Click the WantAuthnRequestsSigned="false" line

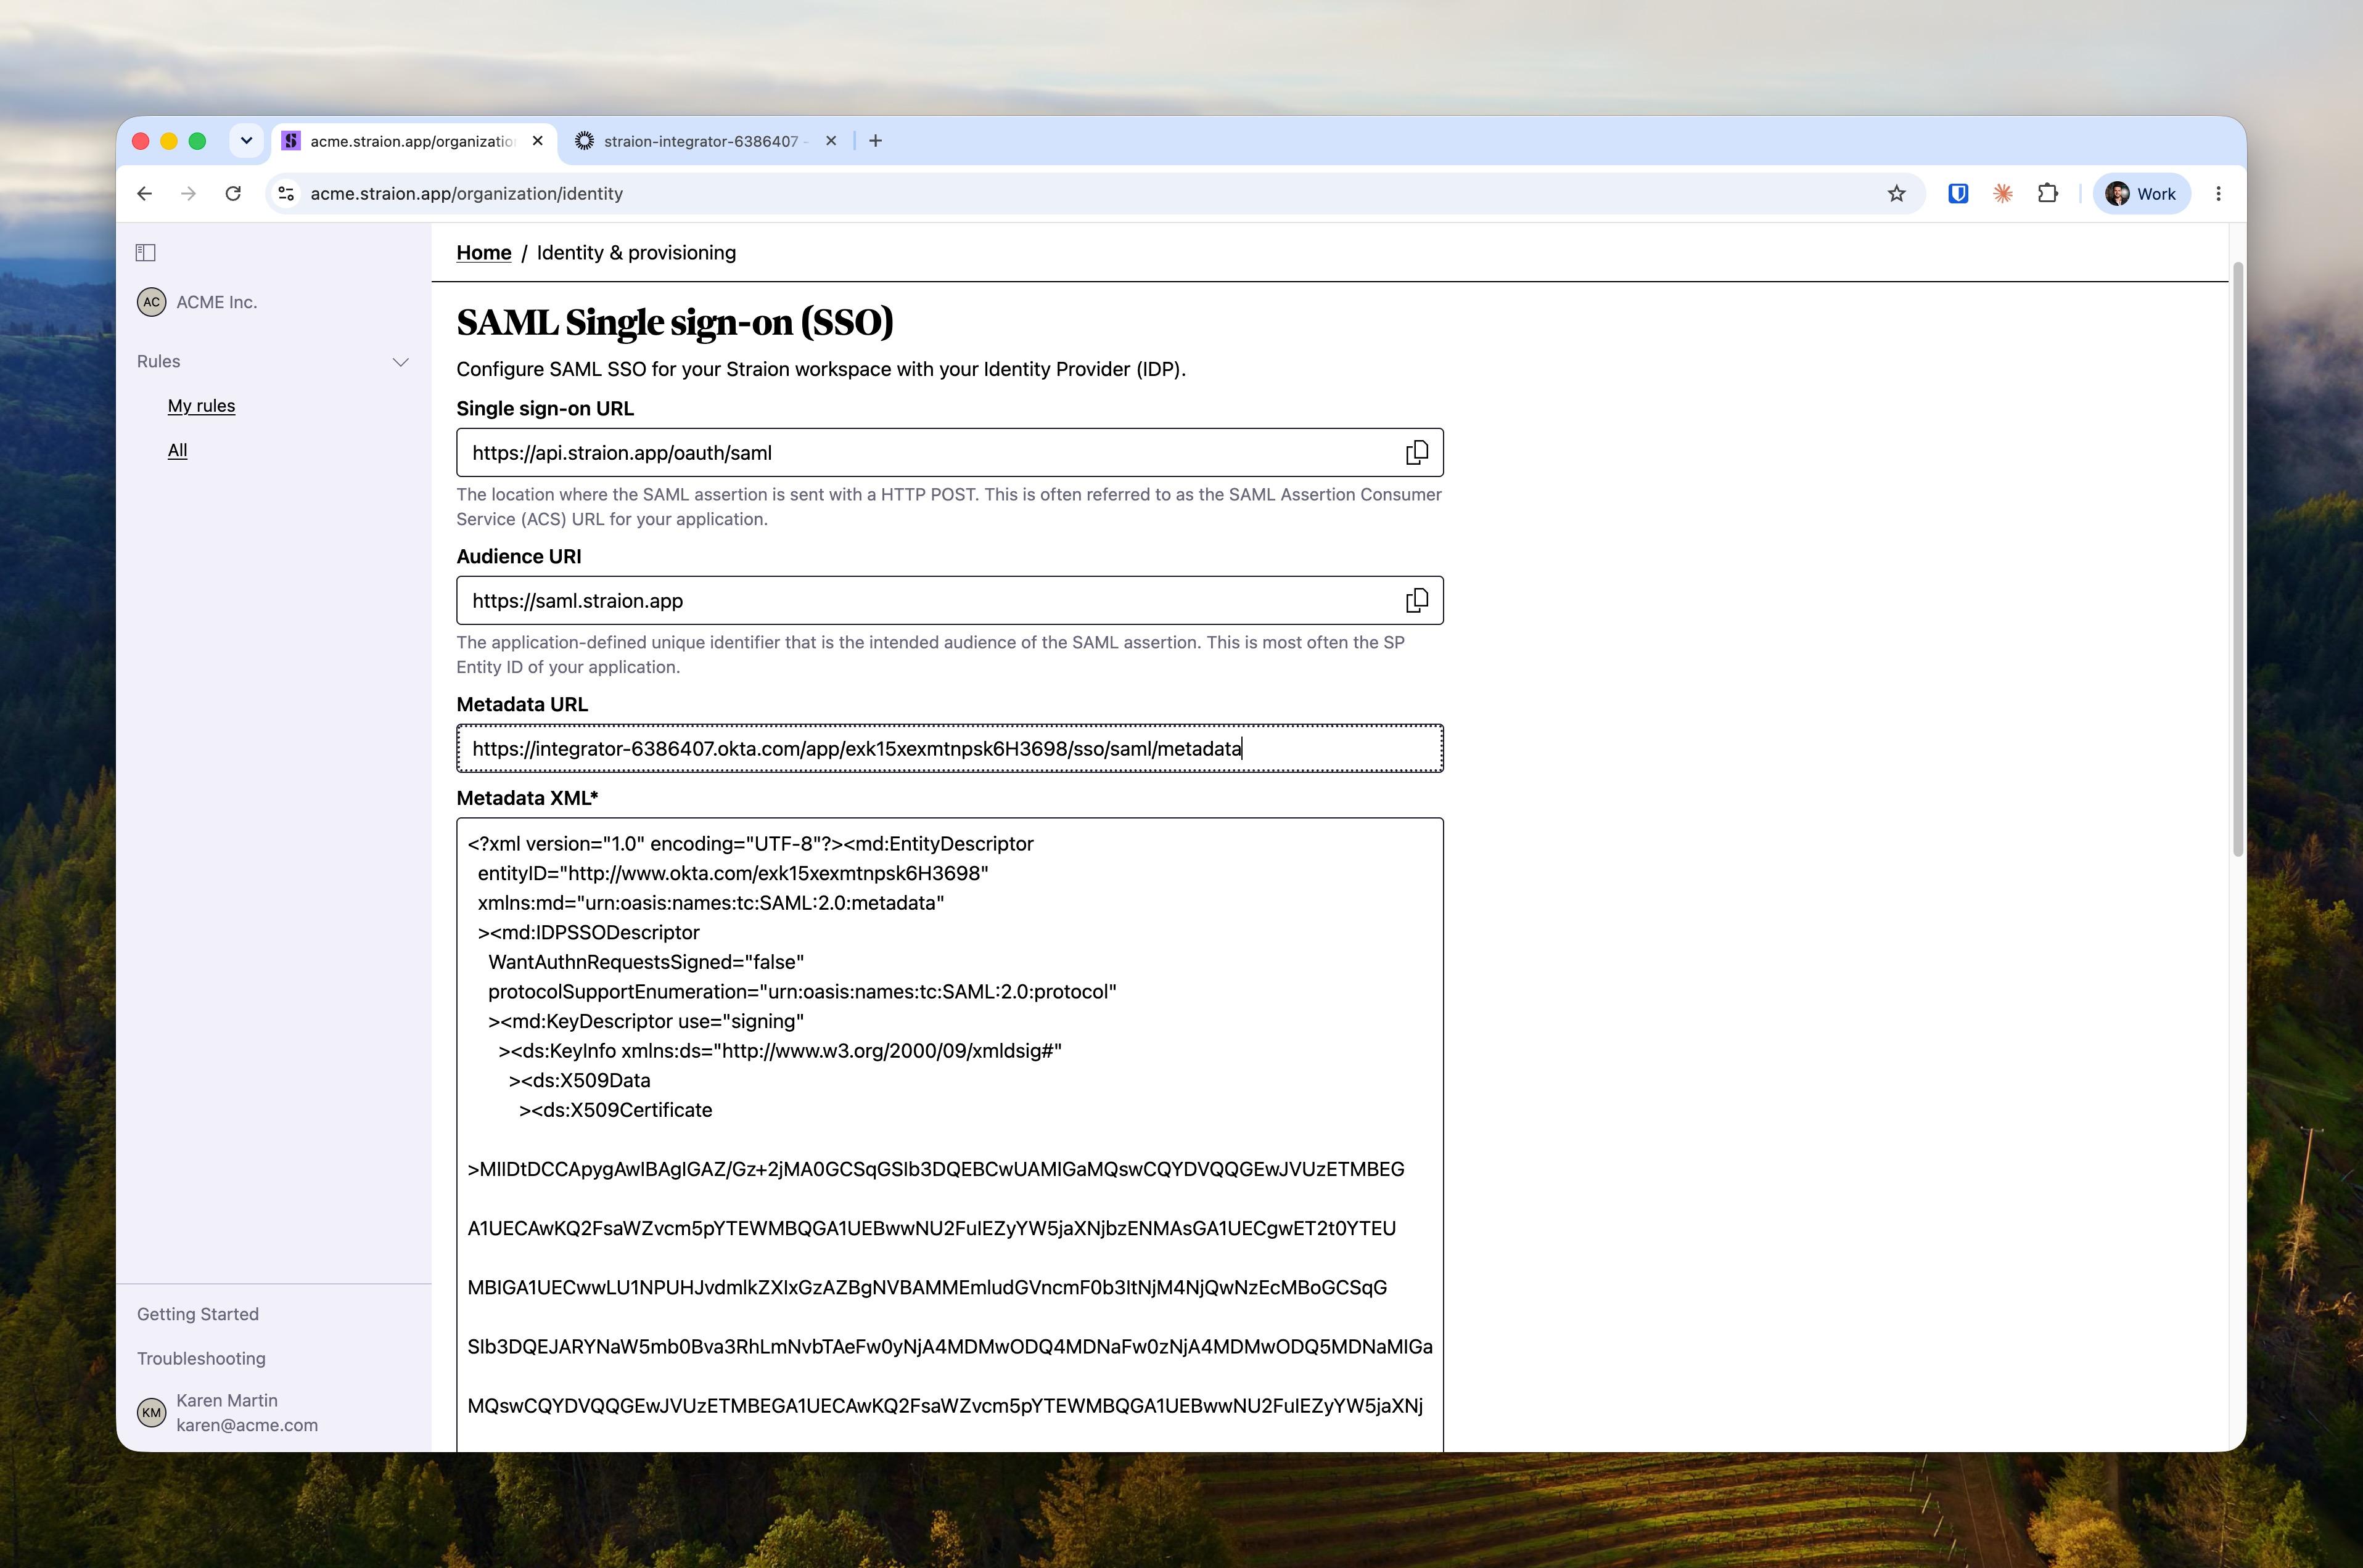coord(646,962)
